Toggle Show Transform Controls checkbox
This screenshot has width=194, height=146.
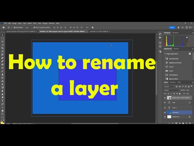click(x=34, y=28)
